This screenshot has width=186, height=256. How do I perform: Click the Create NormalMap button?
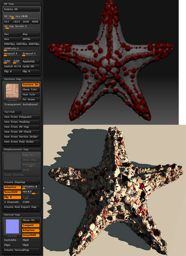point(21,250)
